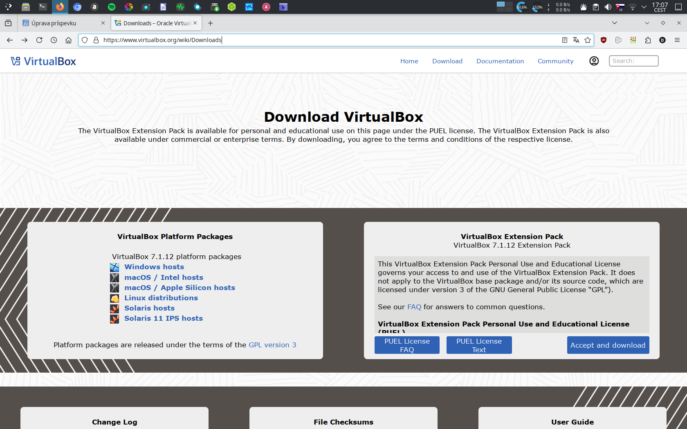Open terminal from the taskbar
The image size is (687, 429).
[x=43, y=7]
